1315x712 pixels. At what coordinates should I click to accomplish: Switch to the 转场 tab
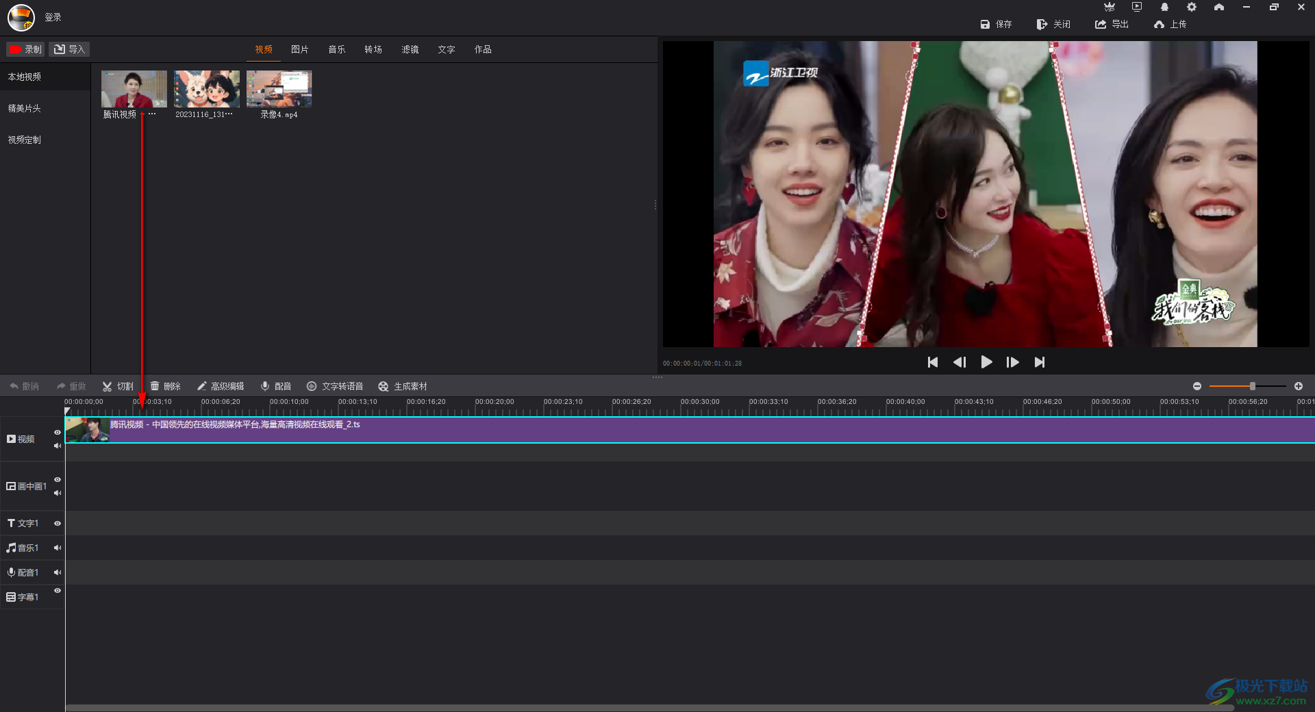[373, 49]
